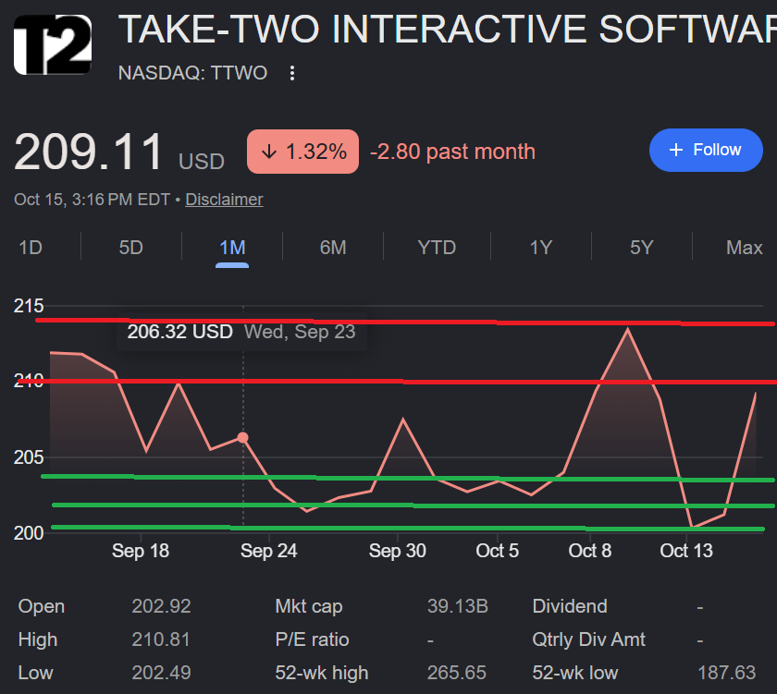
Task: Show the 1Y chart range
Action: tap(540, 247)
